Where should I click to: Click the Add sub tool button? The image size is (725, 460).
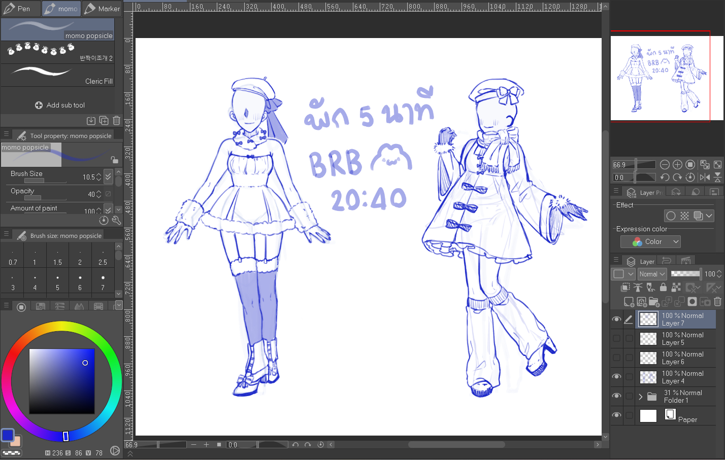(60, 105)
